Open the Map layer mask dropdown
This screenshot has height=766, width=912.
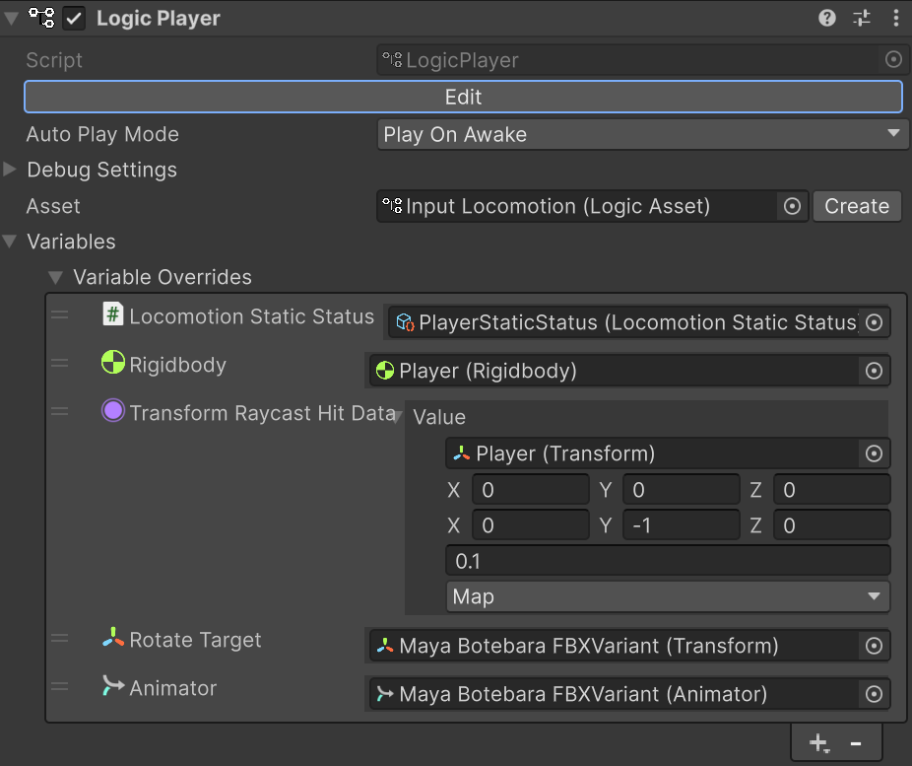coord(668,596)
